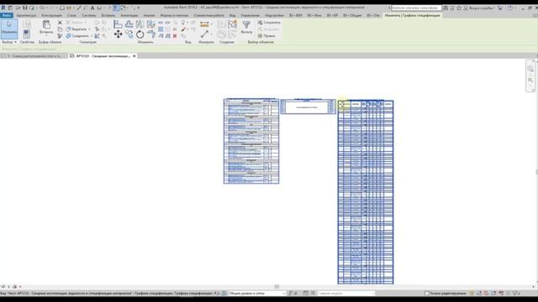The height and width of the screenshot is (302, 538).
Task: Open the Properties (Свойства) palette button
Action: [x=26, y=34]
